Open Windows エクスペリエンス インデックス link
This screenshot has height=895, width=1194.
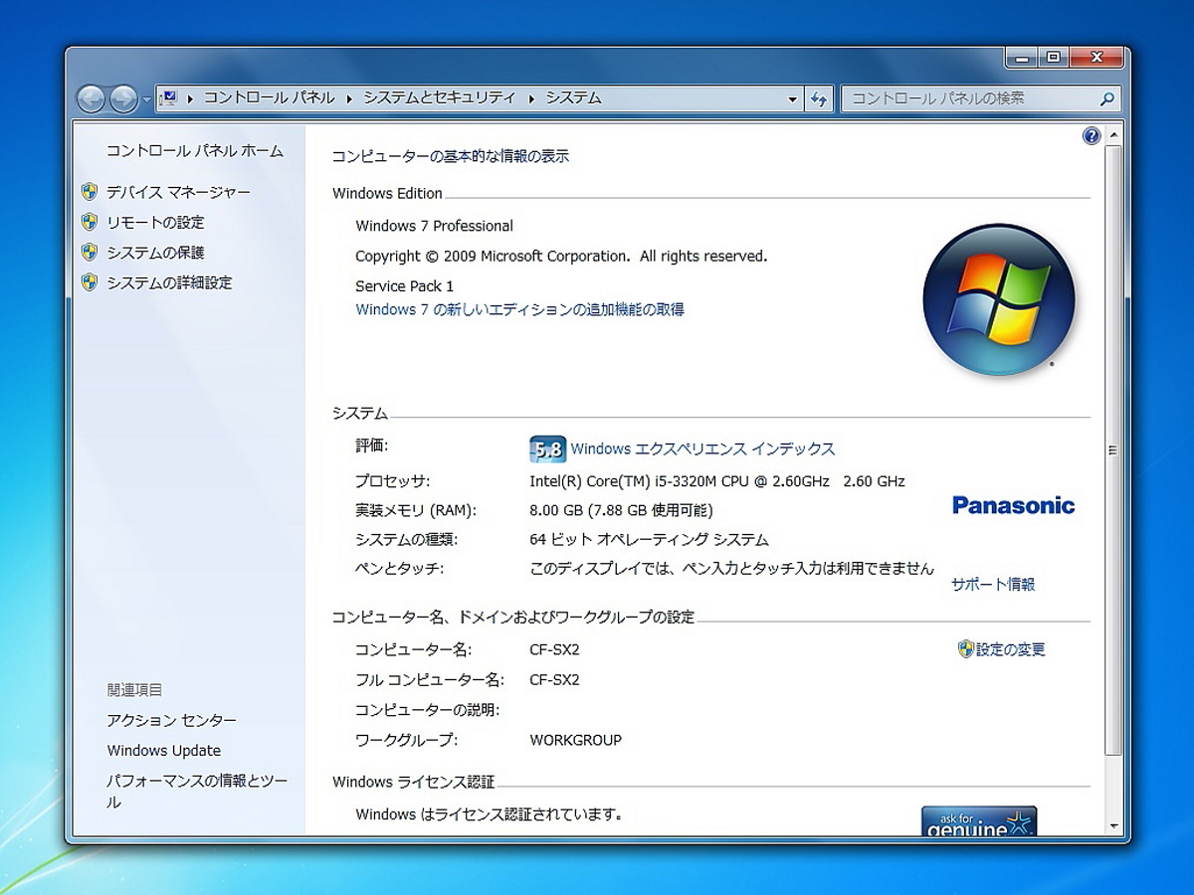tap(702, 449)
